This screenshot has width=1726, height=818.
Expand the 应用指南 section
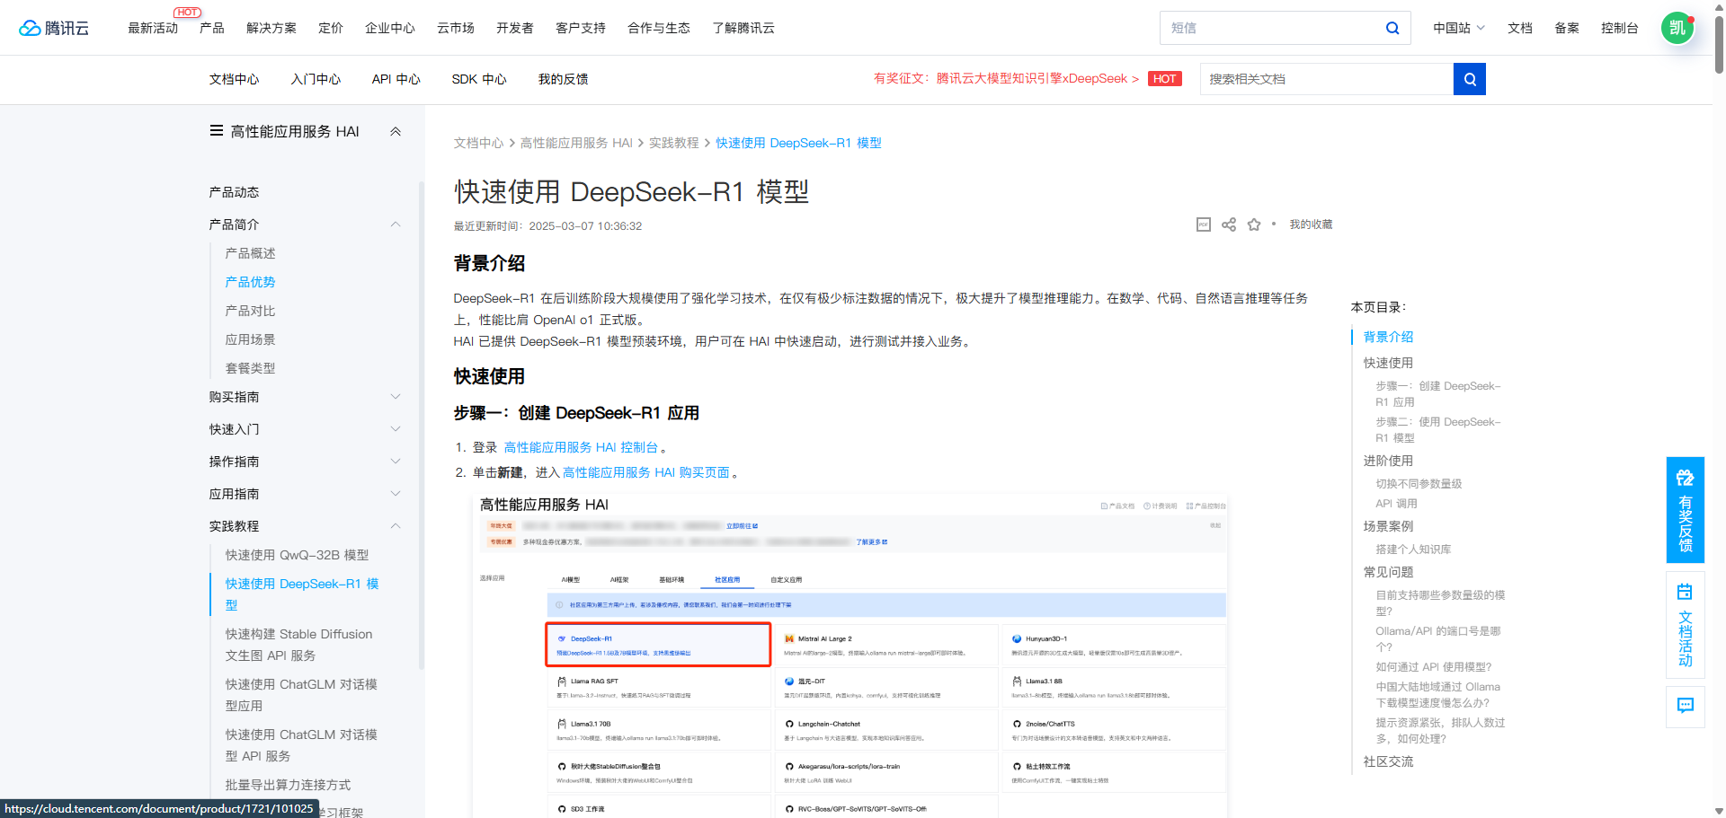pos(396,494)
